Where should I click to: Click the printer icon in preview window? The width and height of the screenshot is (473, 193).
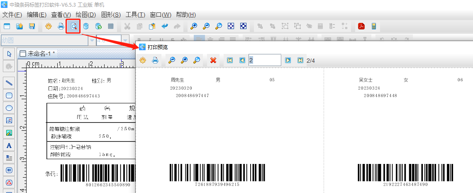pos(155,60)
